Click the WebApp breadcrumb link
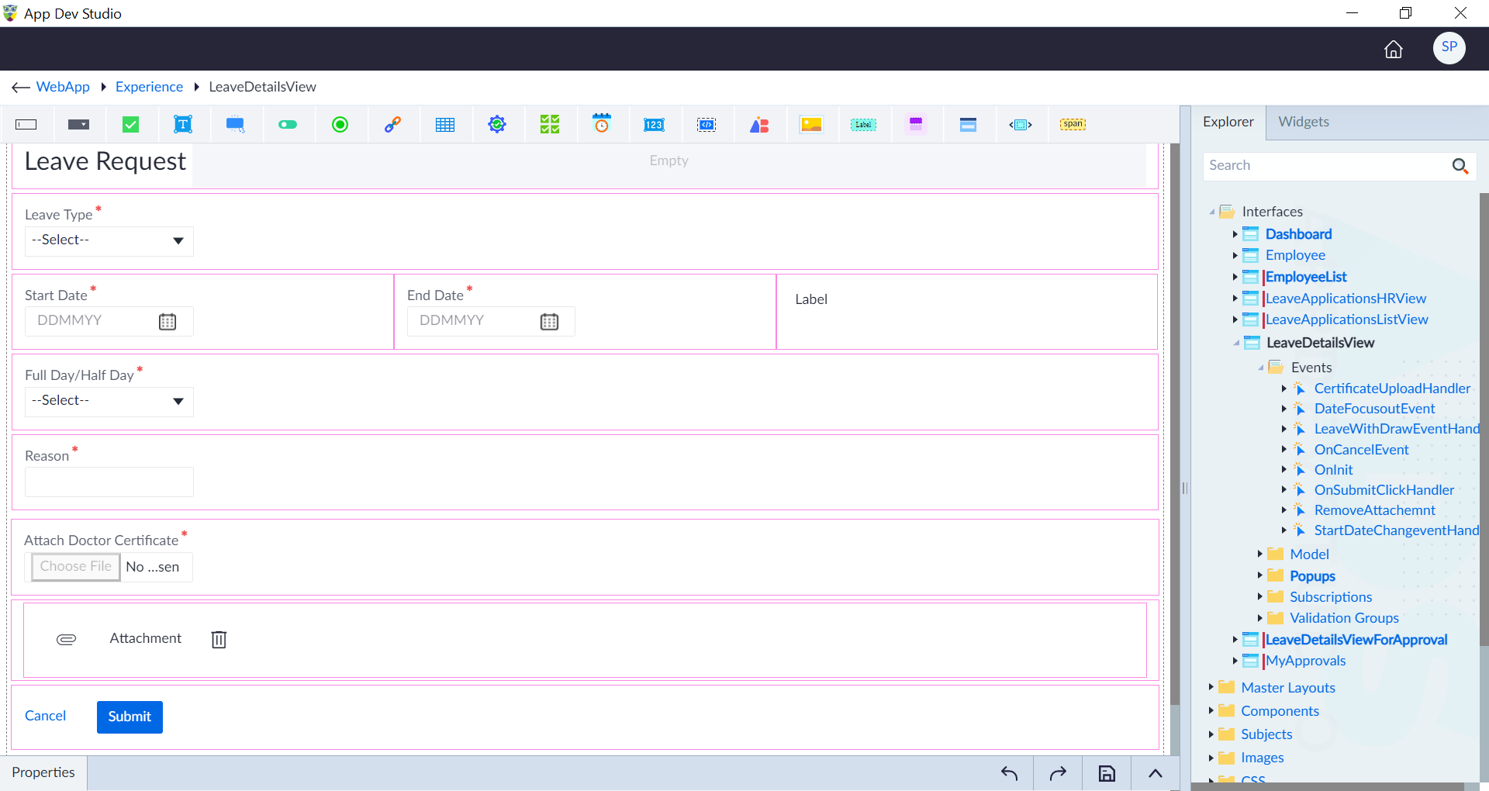1489x791 pixels. coord(63,87)
